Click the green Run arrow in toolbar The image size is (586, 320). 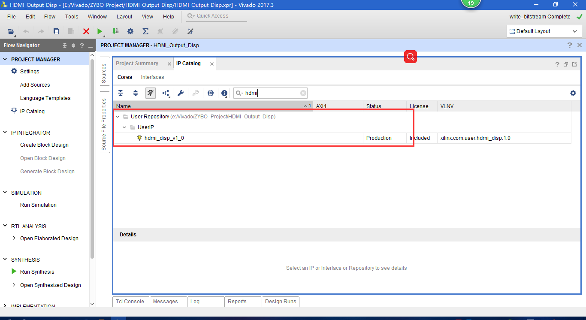click(x=100, y=31)
